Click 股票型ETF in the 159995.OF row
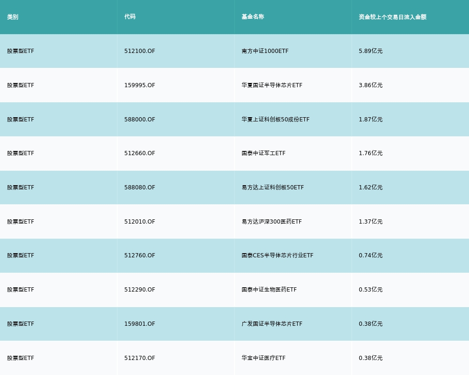Screen dimensions: 469x375 pos(21,85)
